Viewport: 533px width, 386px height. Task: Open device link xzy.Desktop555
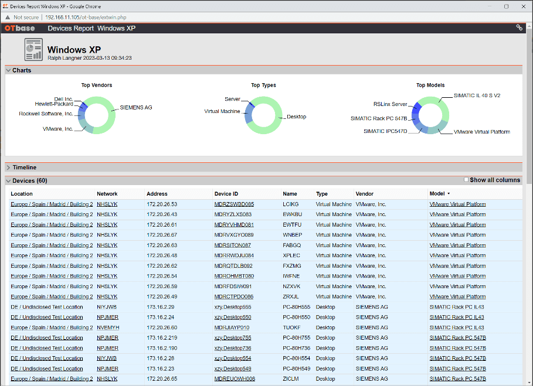[233, 307]
